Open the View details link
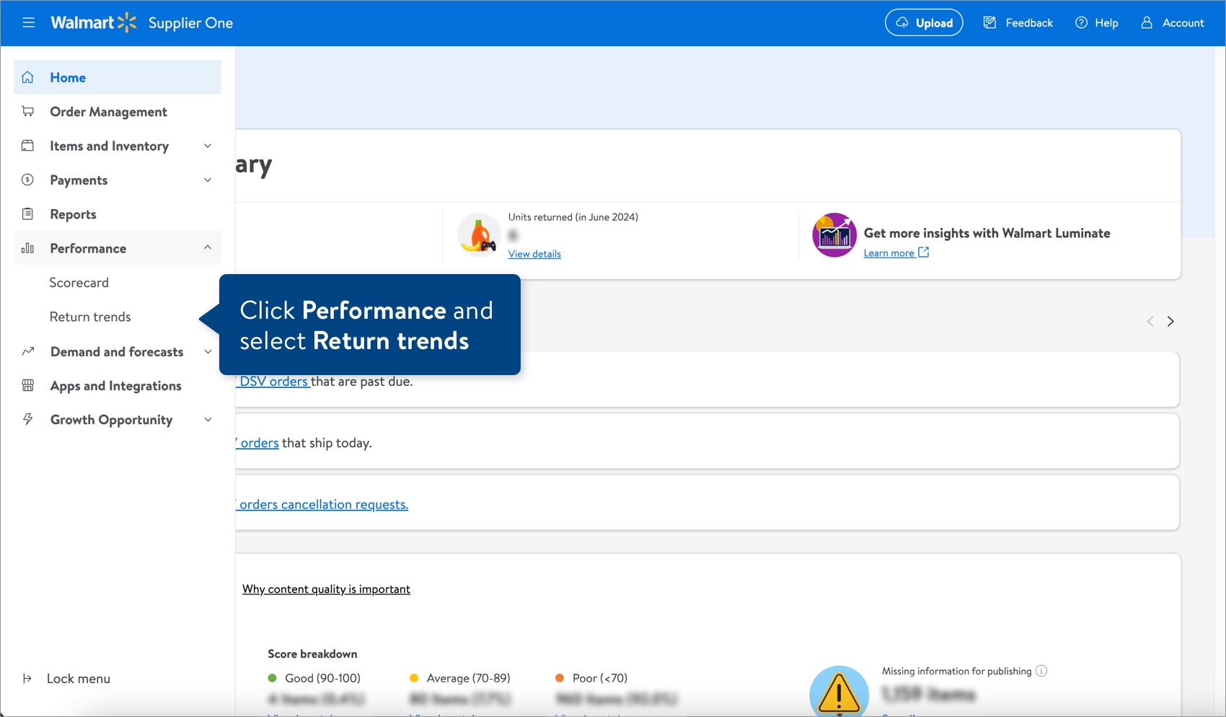 click(534, 254)
